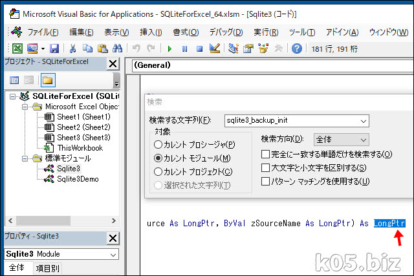
Task: Click the Toggle Folders icon in project panel
Action: point(48,80)
